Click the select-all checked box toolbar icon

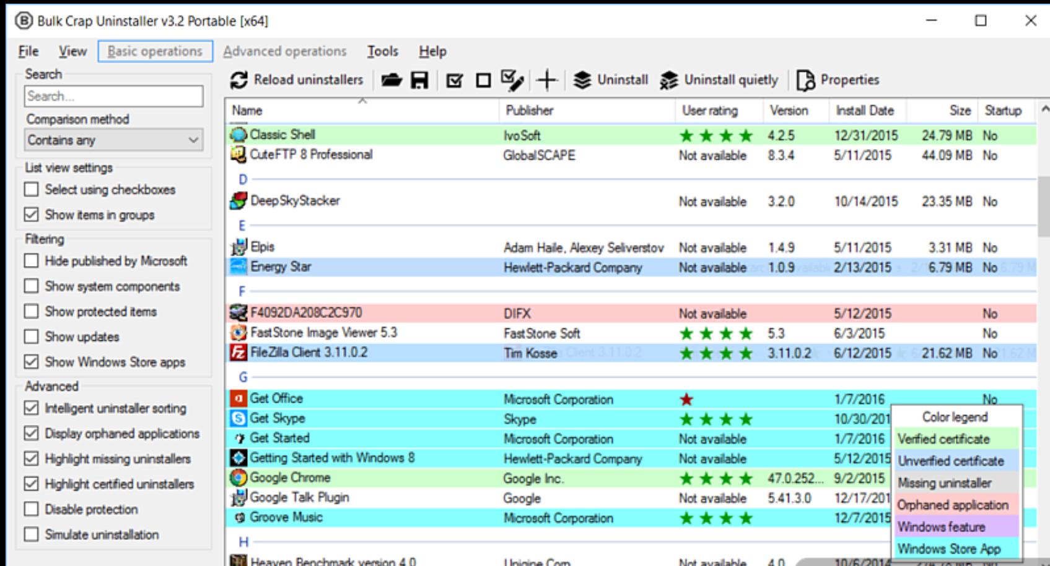(x=455, y=80)
